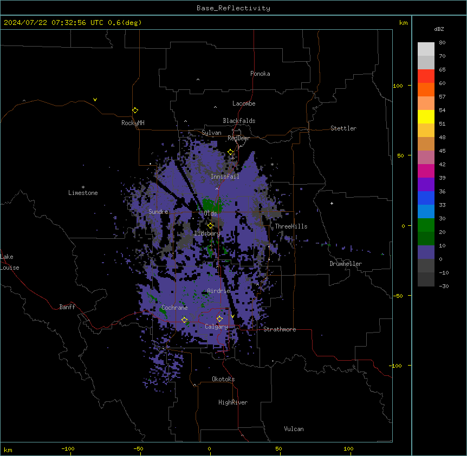Click the Cochrane city label
Image resolution: width=467 pixels, height=456 pixels.
174,308
